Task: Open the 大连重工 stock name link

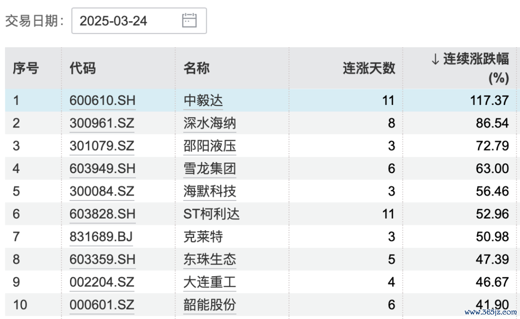Action: tap(209, 282)
